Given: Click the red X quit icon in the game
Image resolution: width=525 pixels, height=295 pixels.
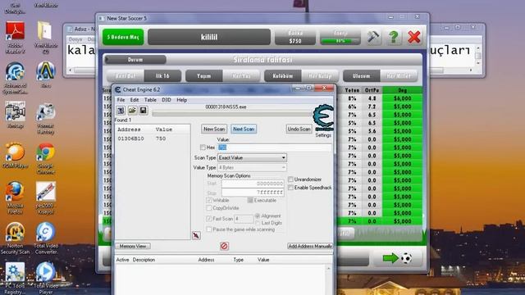Looking at the screenshot, I should coord(414,37).
